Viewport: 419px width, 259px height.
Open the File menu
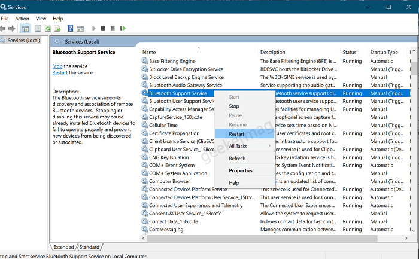[5, 19]
